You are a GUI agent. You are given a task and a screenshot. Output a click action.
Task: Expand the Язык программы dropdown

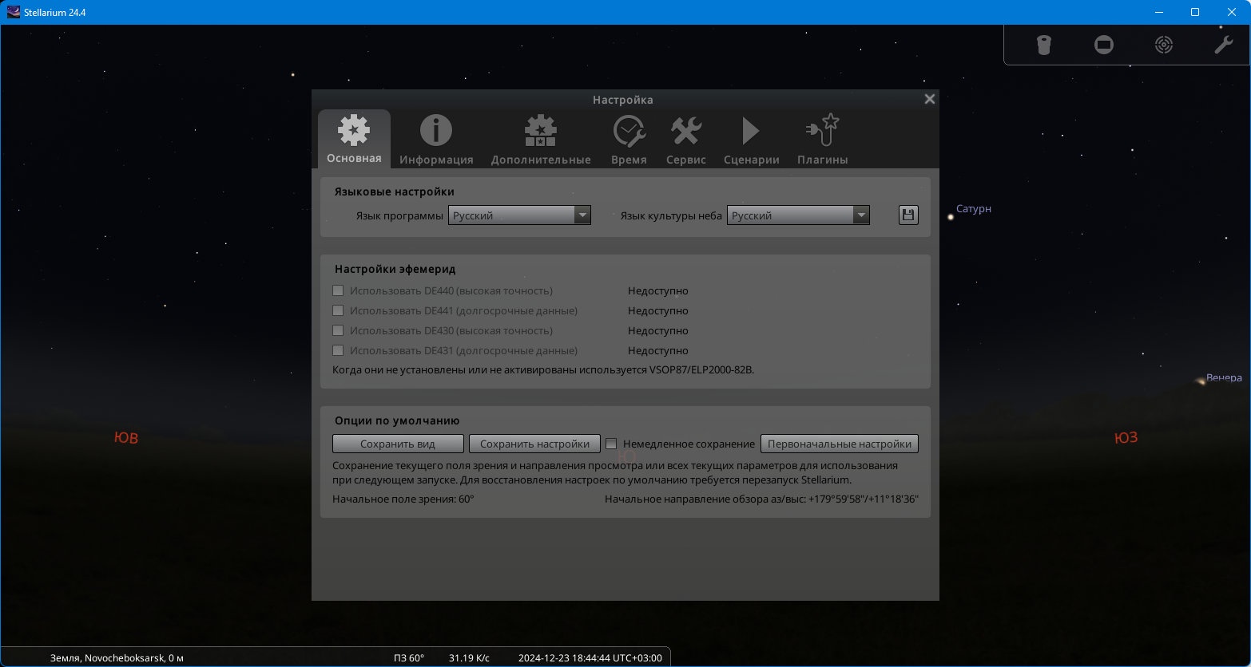[519, 215]
